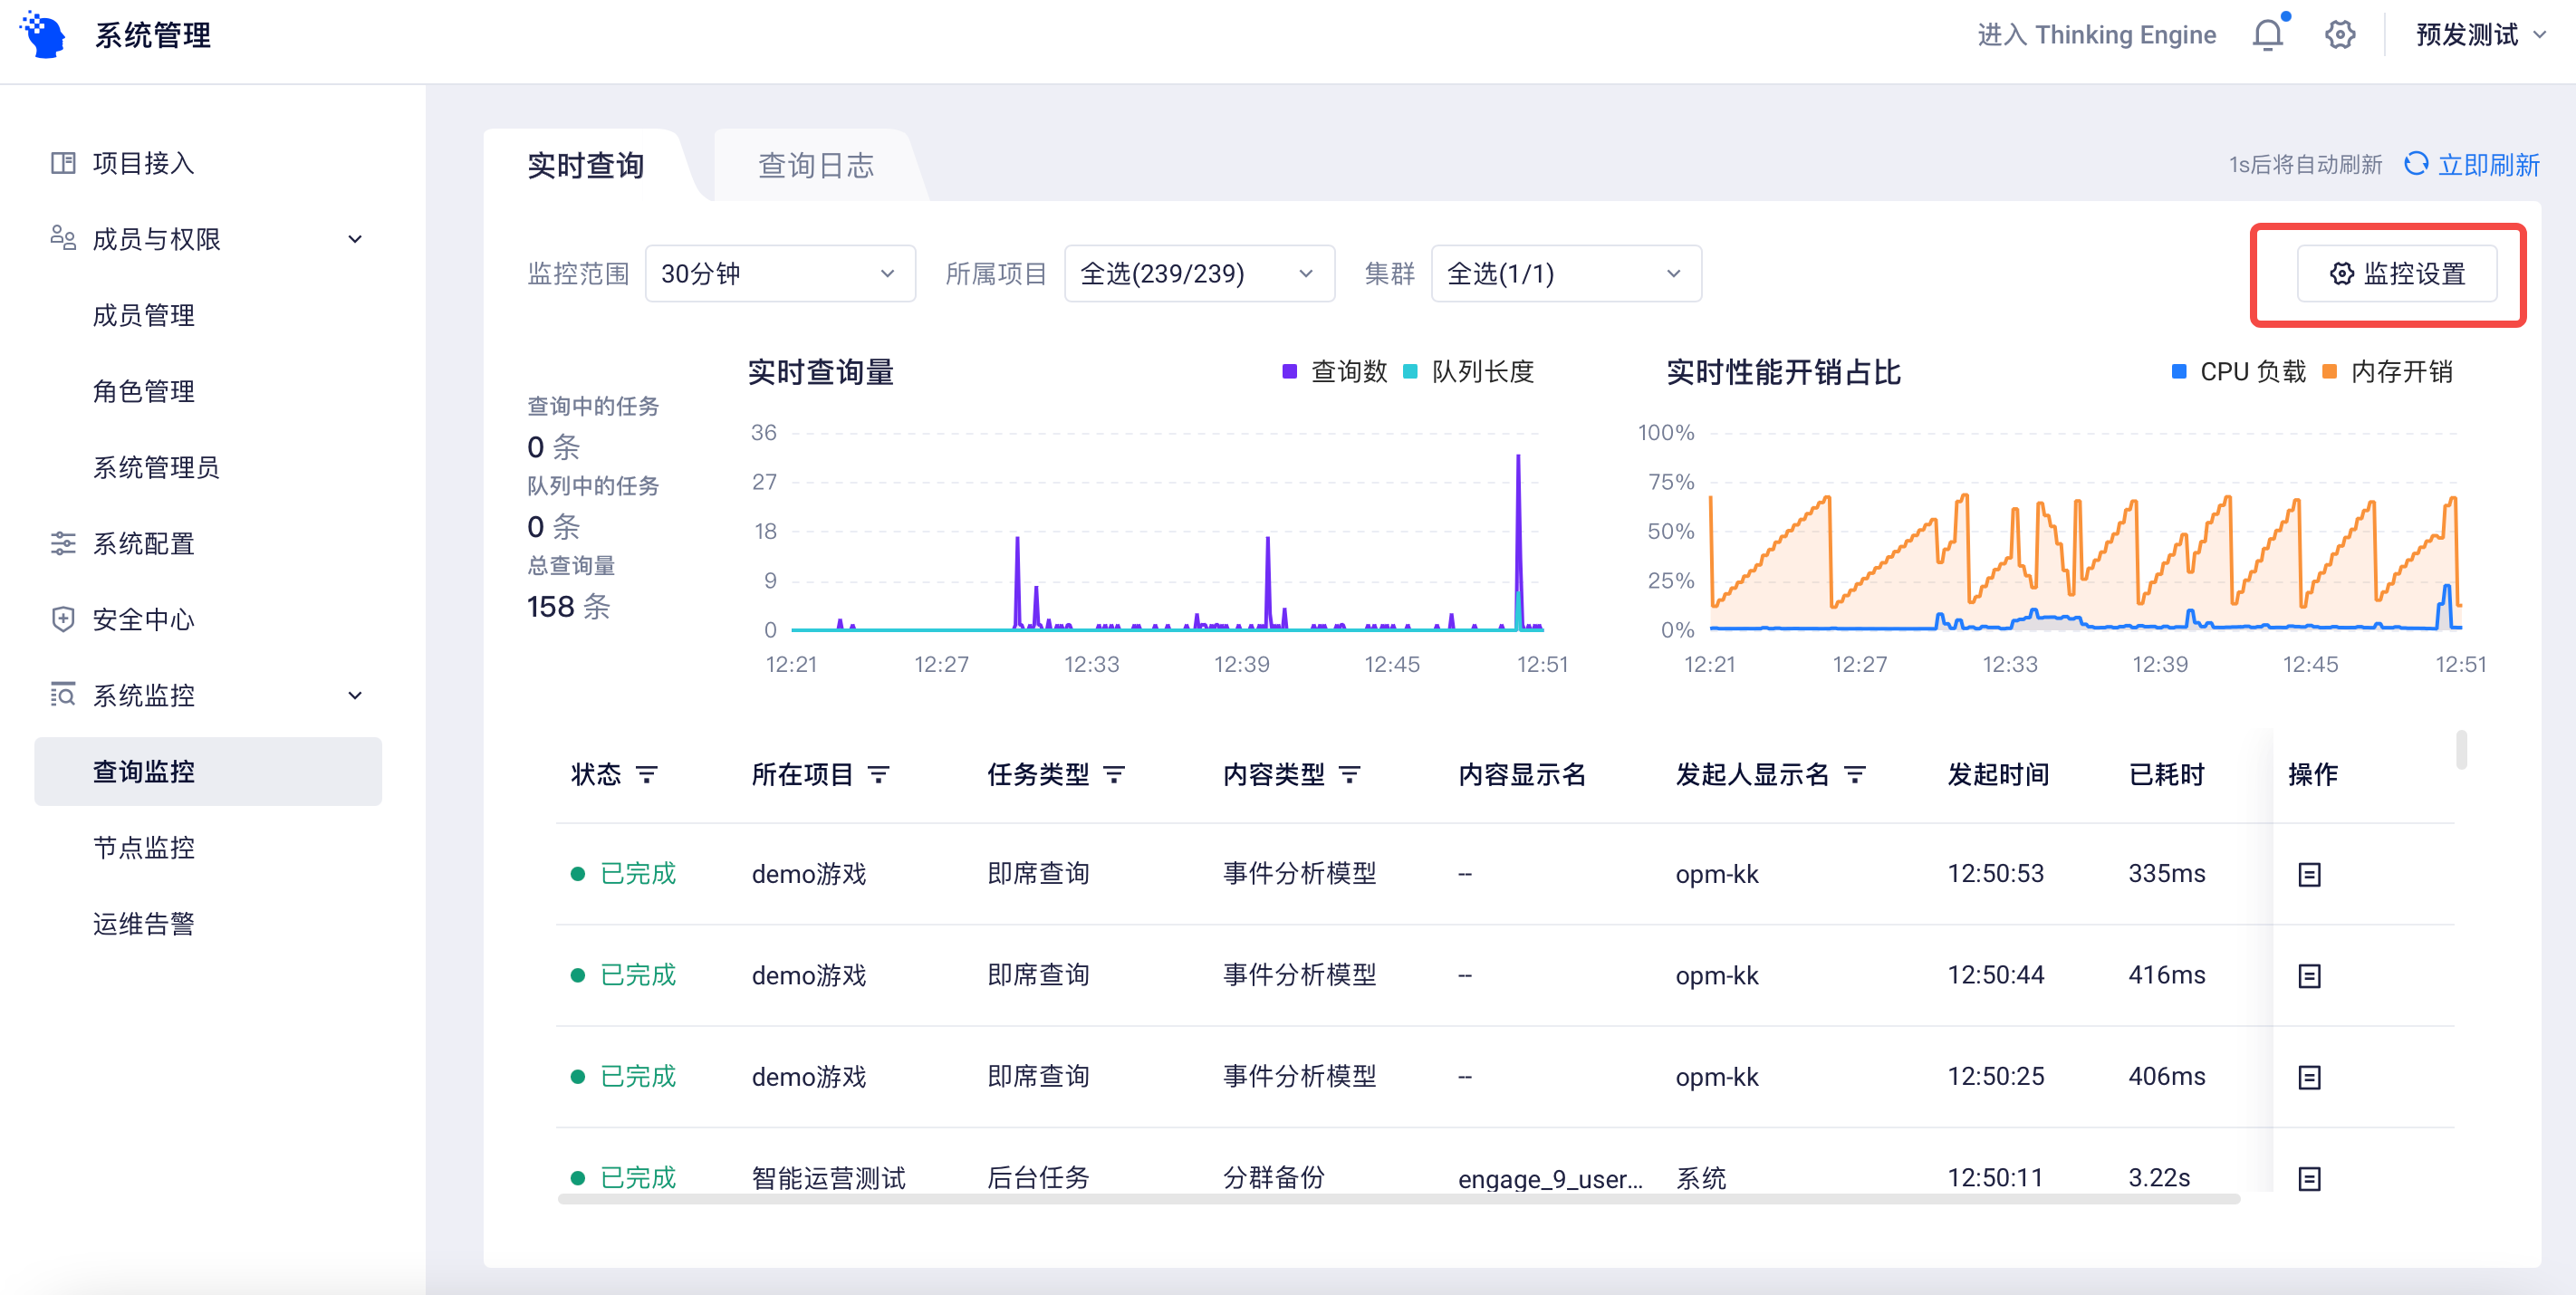The width and height of the screenshot is (2576, 1295).
Task: Open the 集群 全选(1/1) dropdown
Action: pyautogui.click(x=1566, y=273)
